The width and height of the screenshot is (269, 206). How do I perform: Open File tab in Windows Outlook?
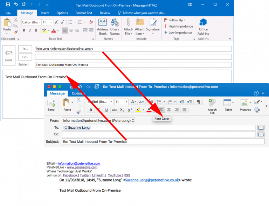[8, 13]
